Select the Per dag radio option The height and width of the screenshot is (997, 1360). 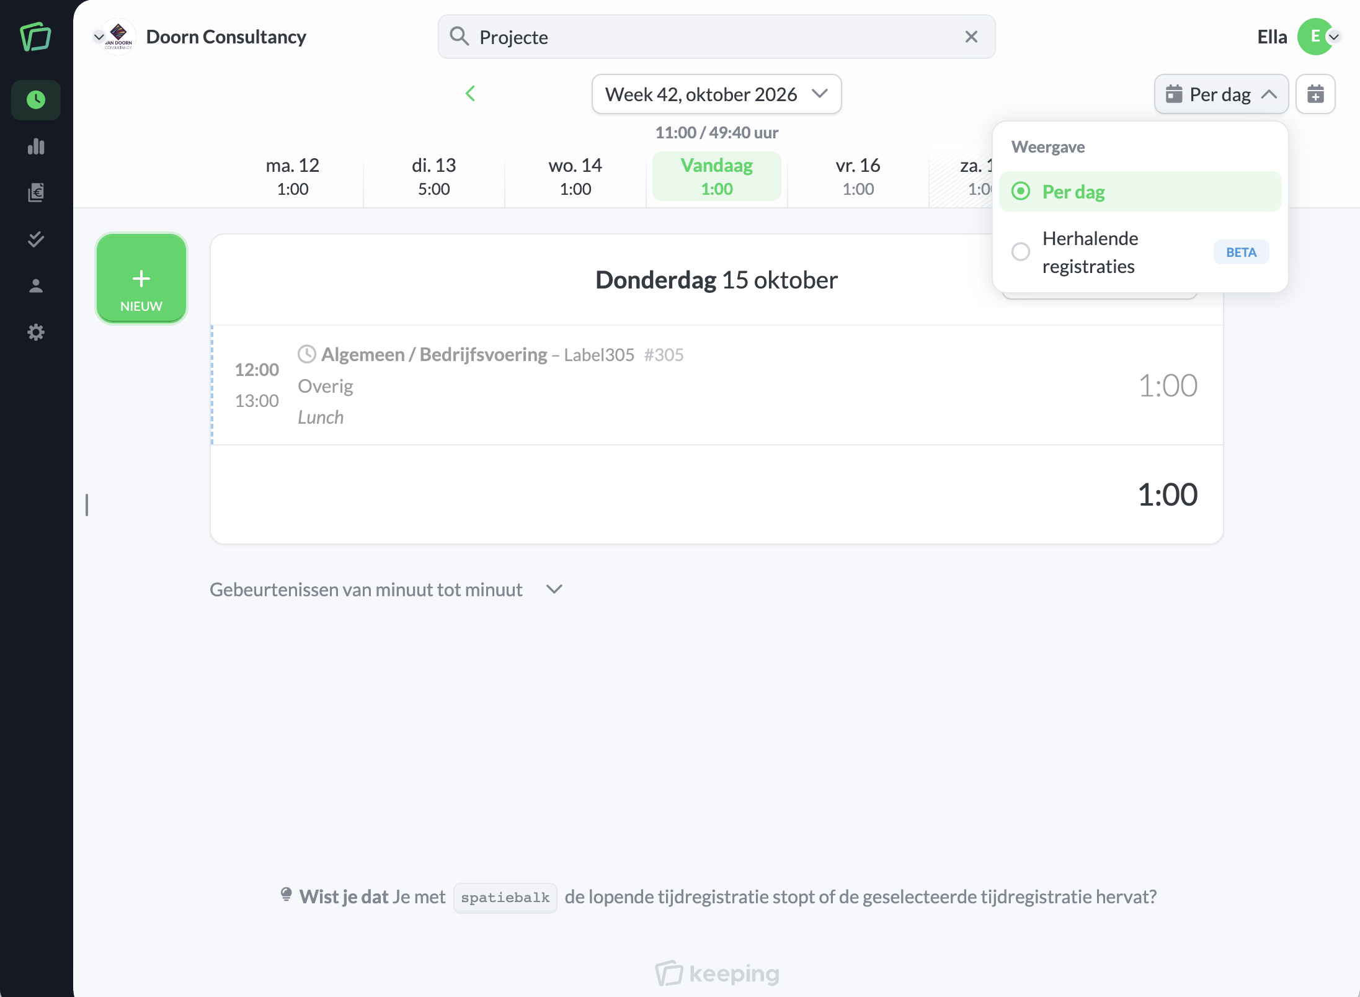1140,192
